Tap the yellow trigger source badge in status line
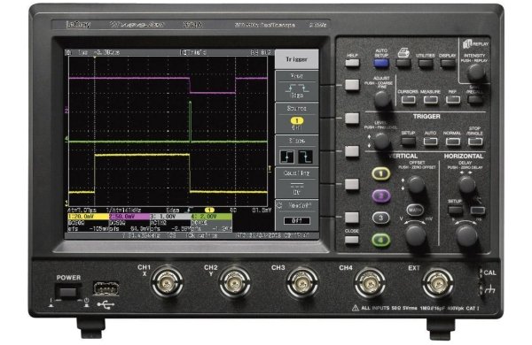The width and height of the screenshot is (532, 345). 209,211
